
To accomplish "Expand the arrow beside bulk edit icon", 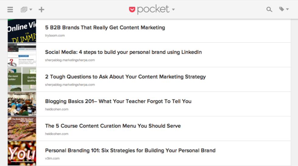I will point(31,10).
